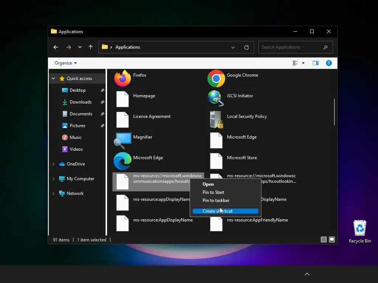Click the Search Applications field

[296, 47]
